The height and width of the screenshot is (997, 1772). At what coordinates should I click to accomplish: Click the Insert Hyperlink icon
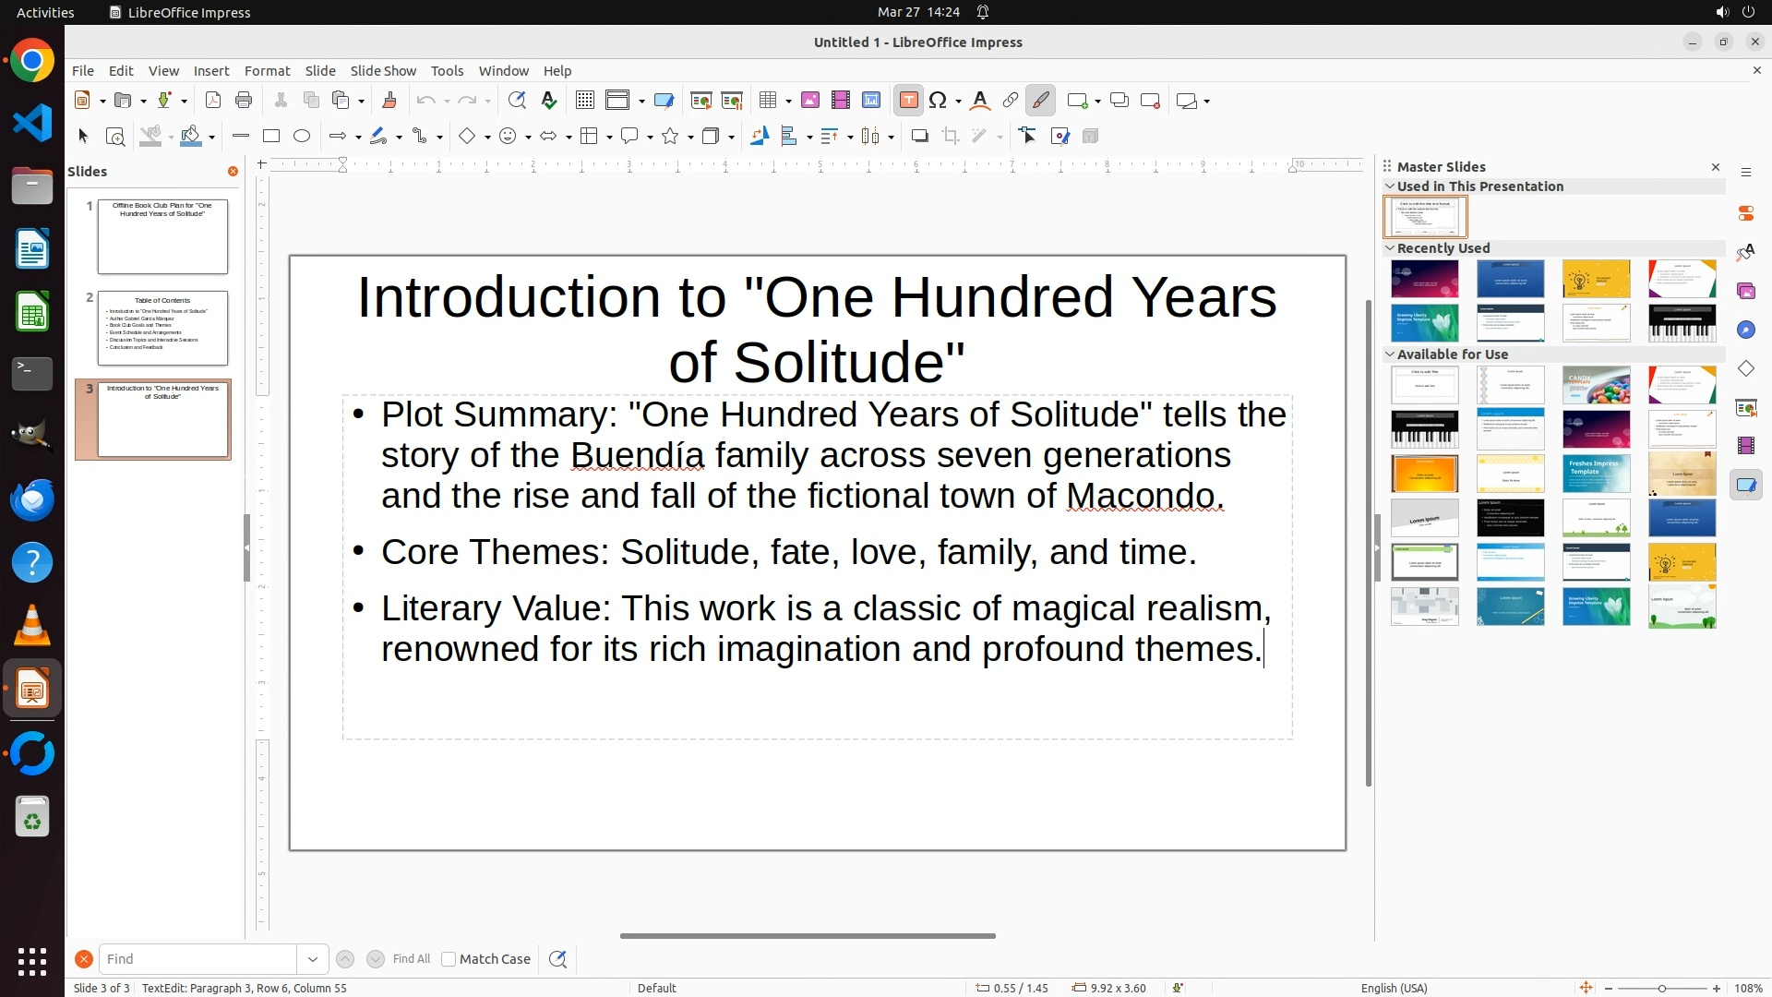click(x=1011, y=101)
